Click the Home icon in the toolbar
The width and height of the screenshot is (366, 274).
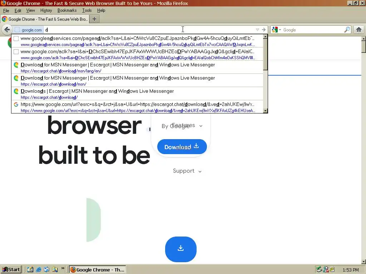click(x=359, y=30)
